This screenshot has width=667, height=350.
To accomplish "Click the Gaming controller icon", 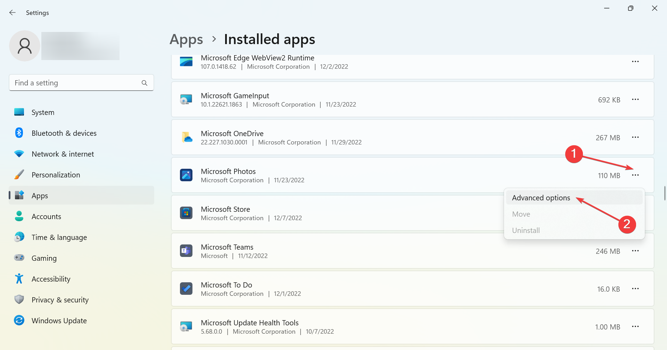I will 19,258.
